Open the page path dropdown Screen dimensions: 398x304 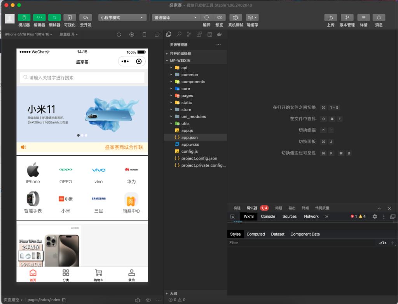pos(13,300)
